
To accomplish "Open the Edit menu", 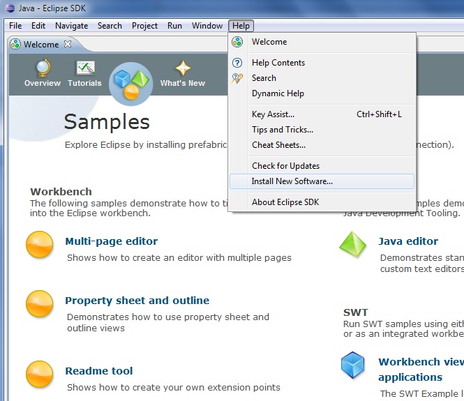I will click(38, 26).
